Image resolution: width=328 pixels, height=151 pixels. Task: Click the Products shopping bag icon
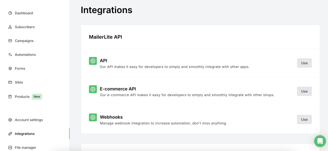[x=10, y=97]
